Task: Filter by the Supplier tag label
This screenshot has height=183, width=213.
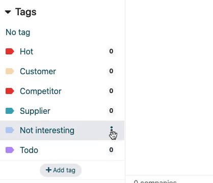Action: [35, 111]
